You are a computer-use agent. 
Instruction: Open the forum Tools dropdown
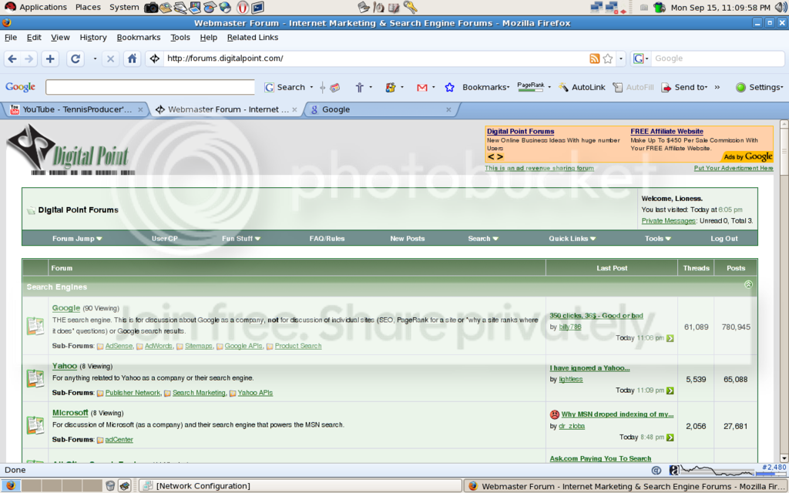tap(658, 239)
